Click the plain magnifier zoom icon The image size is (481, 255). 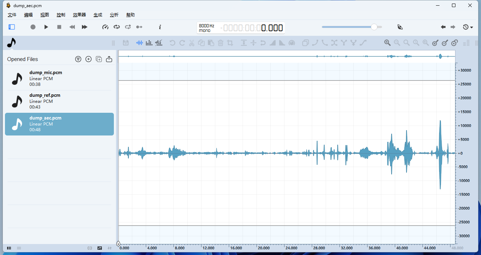[407, 43]
